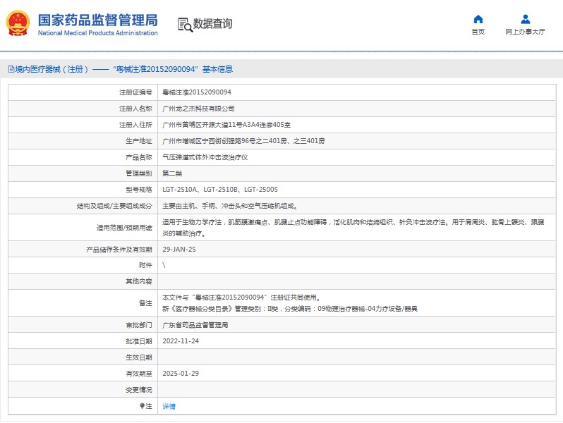
Task: Click the 29-JAN-25 value
Action: (x=179, y=249)
